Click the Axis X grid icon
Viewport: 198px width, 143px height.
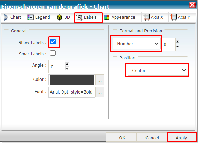146,17
